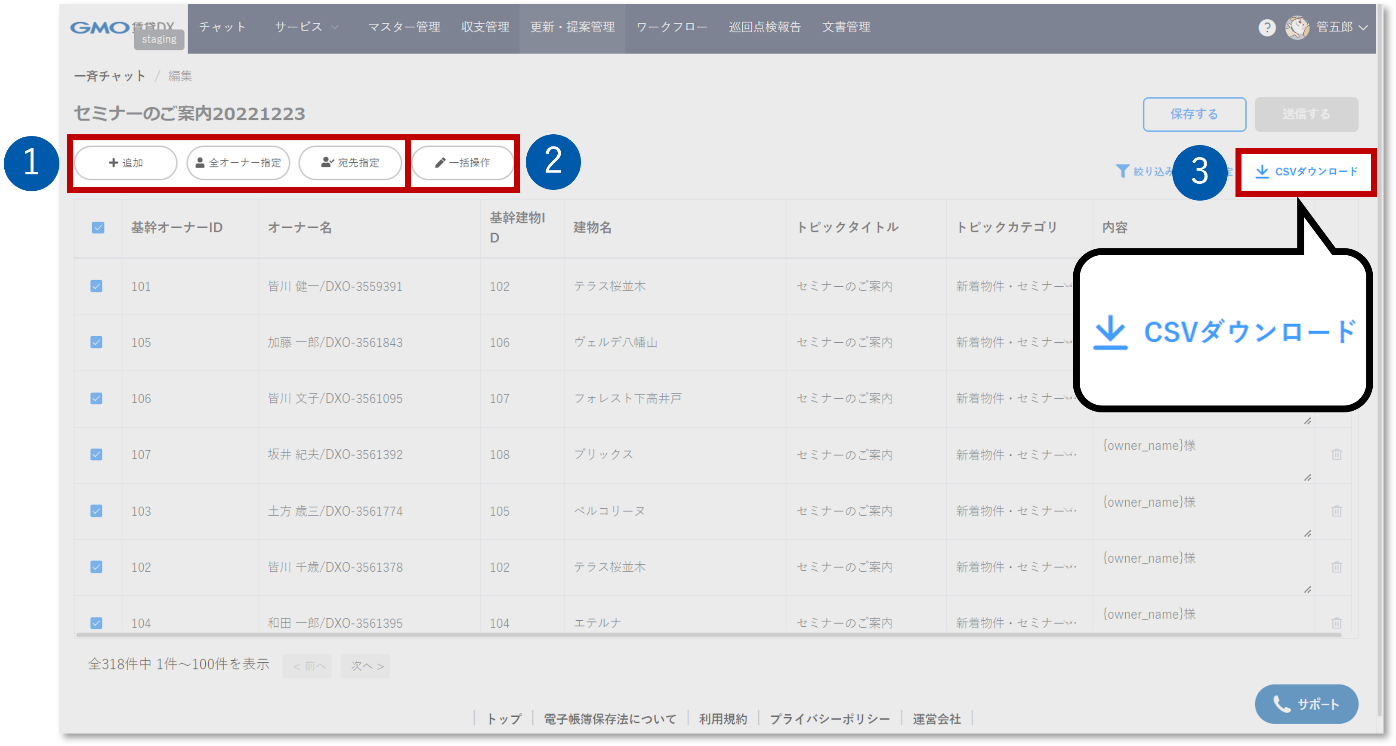This screenshot has width=1396, height=746.
Task: Go to ワークフロー in the navigation bar
Action: tap(671, 27)
